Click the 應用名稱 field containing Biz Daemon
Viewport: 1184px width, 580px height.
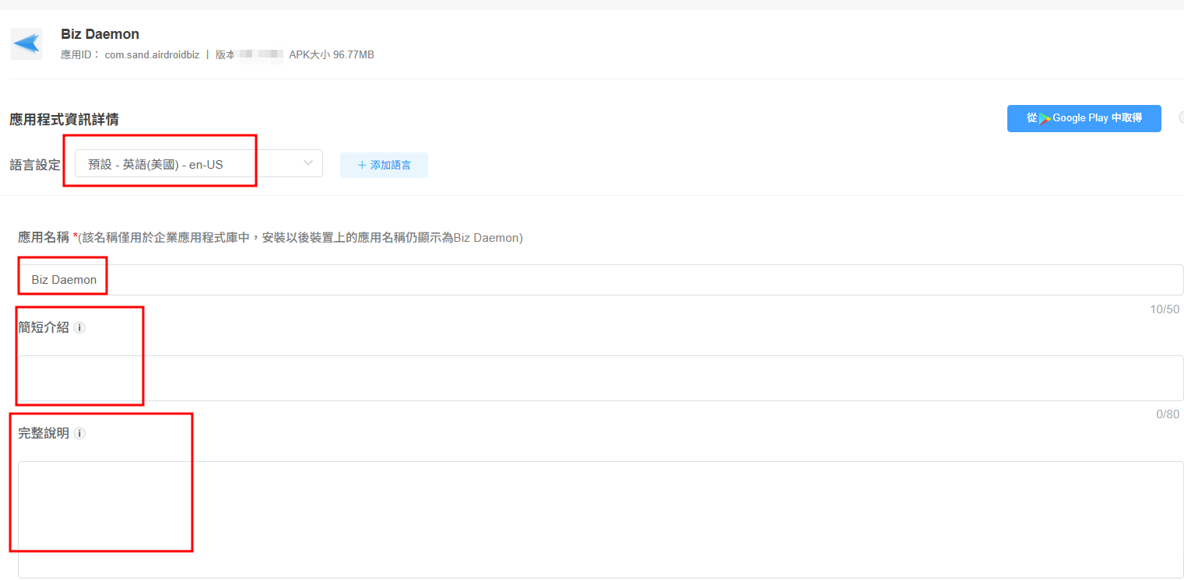click(x=600, y=280)
